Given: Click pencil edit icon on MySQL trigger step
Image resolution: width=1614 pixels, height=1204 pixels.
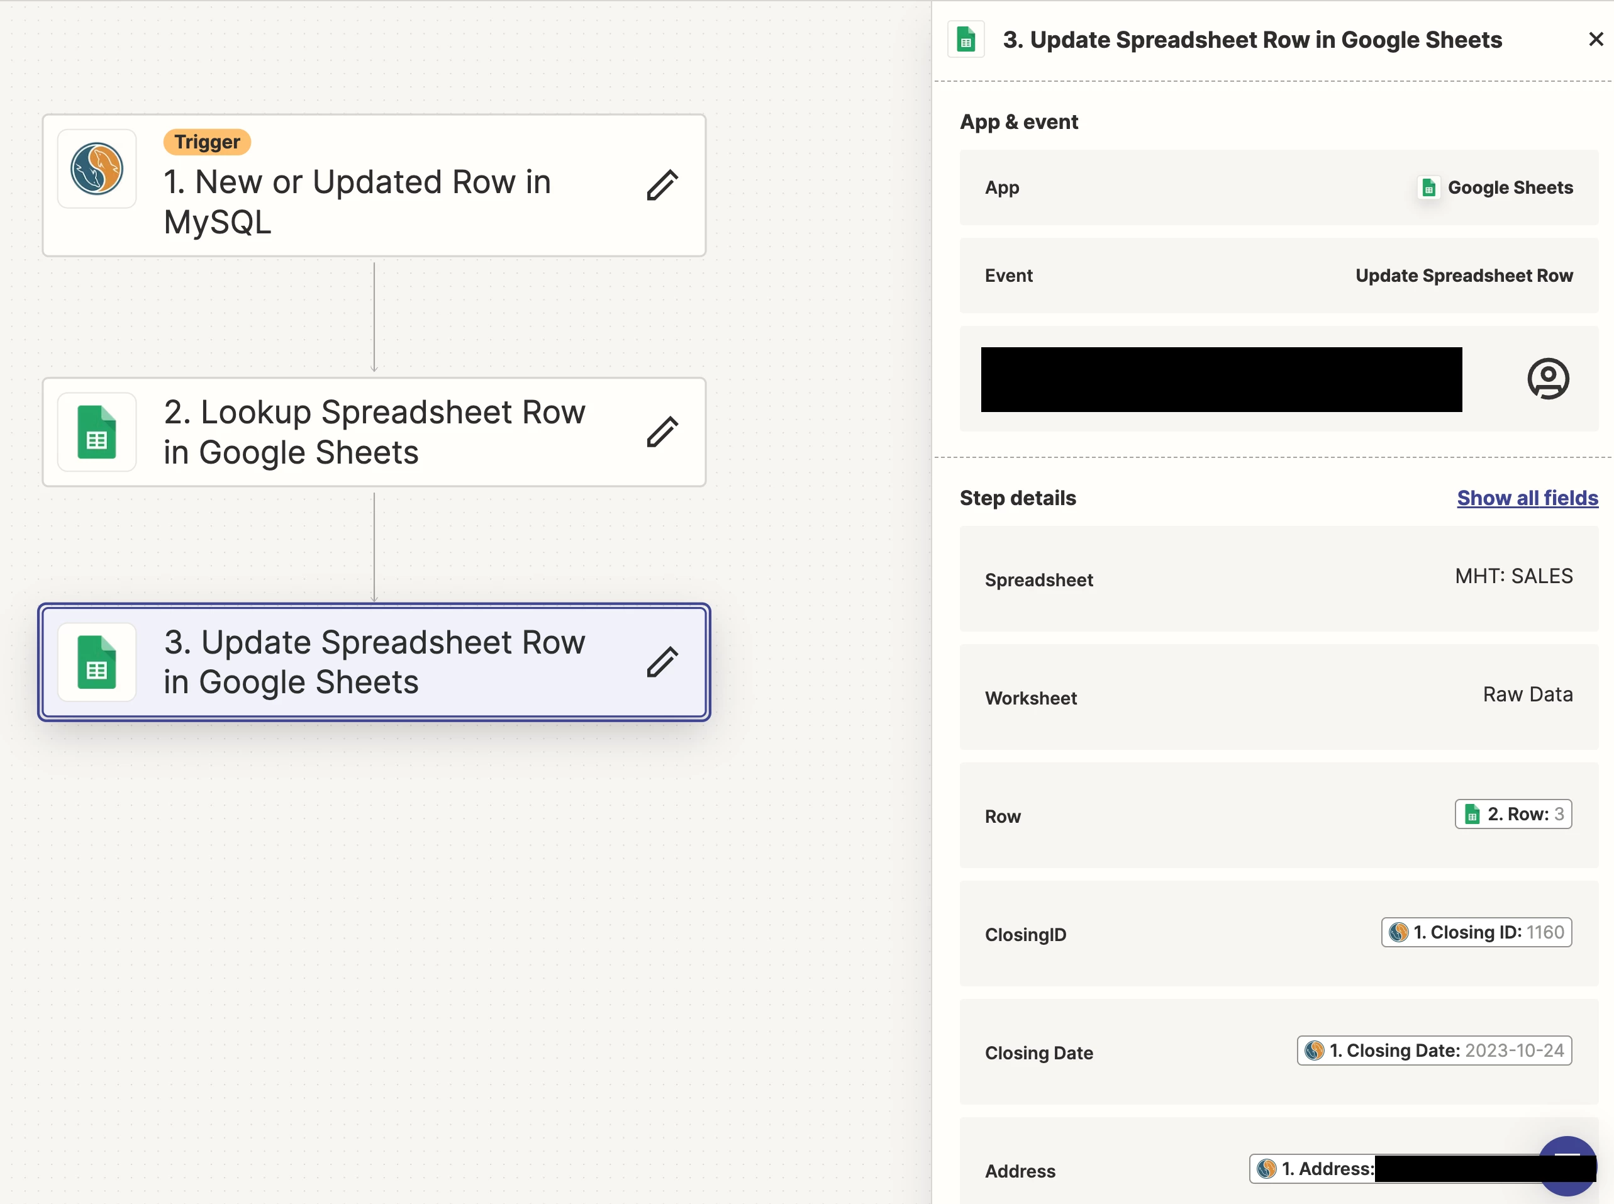Looking at the screenshot, I should (662, 185).
